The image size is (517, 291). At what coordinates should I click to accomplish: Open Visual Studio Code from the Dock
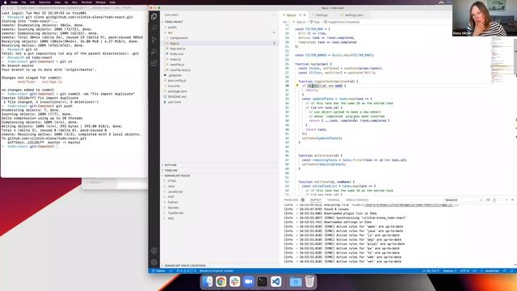click(276, 281)
